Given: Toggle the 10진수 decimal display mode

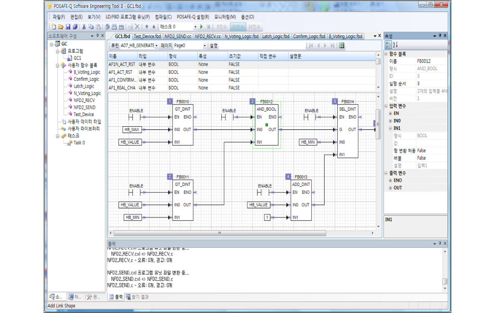Looking at the screenshot, I should (237, 26).
